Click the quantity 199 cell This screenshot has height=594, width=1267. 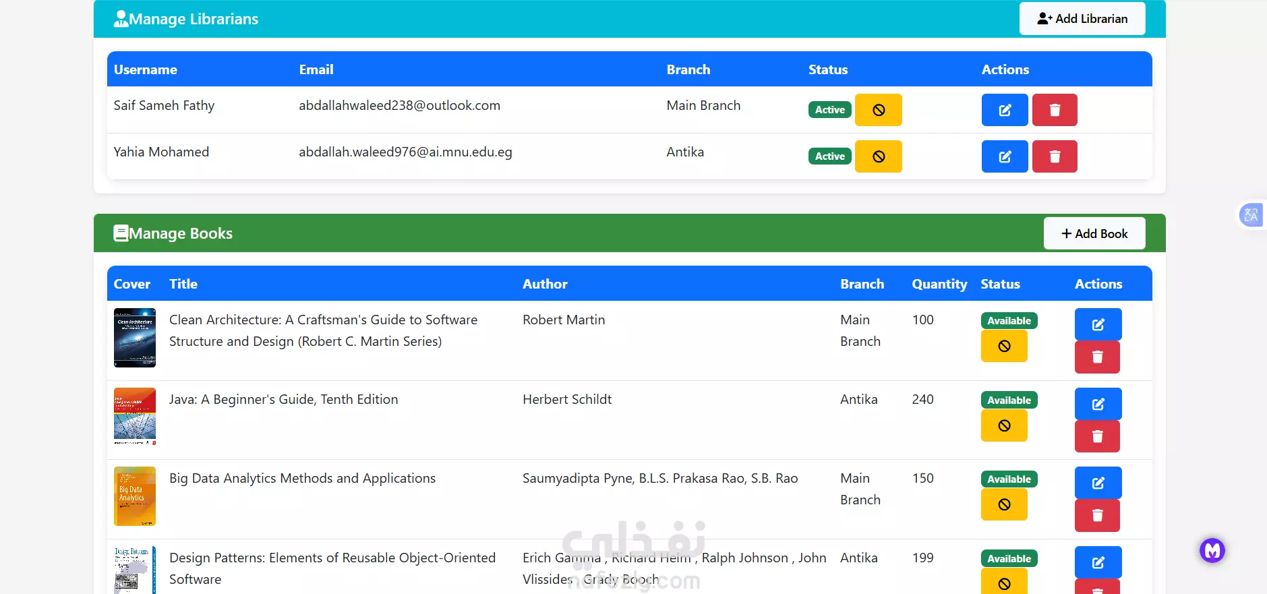[922, 558]
